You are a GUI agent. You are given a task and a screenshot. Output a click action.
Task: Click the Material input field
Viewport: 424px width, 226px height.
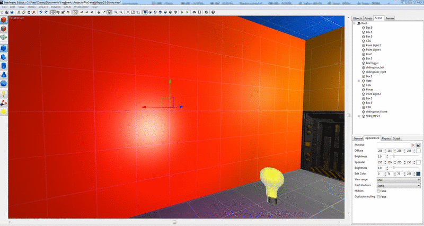394,145
